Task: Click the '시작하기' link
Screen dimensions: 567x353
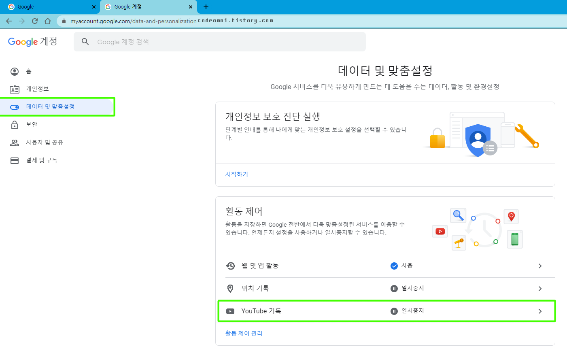Action: [x=237, y=174]
